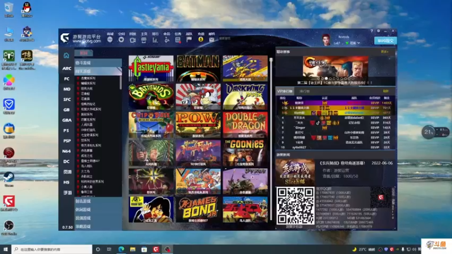
Task: Click the G logo of the platform
Action: click(x=65, y=38)
